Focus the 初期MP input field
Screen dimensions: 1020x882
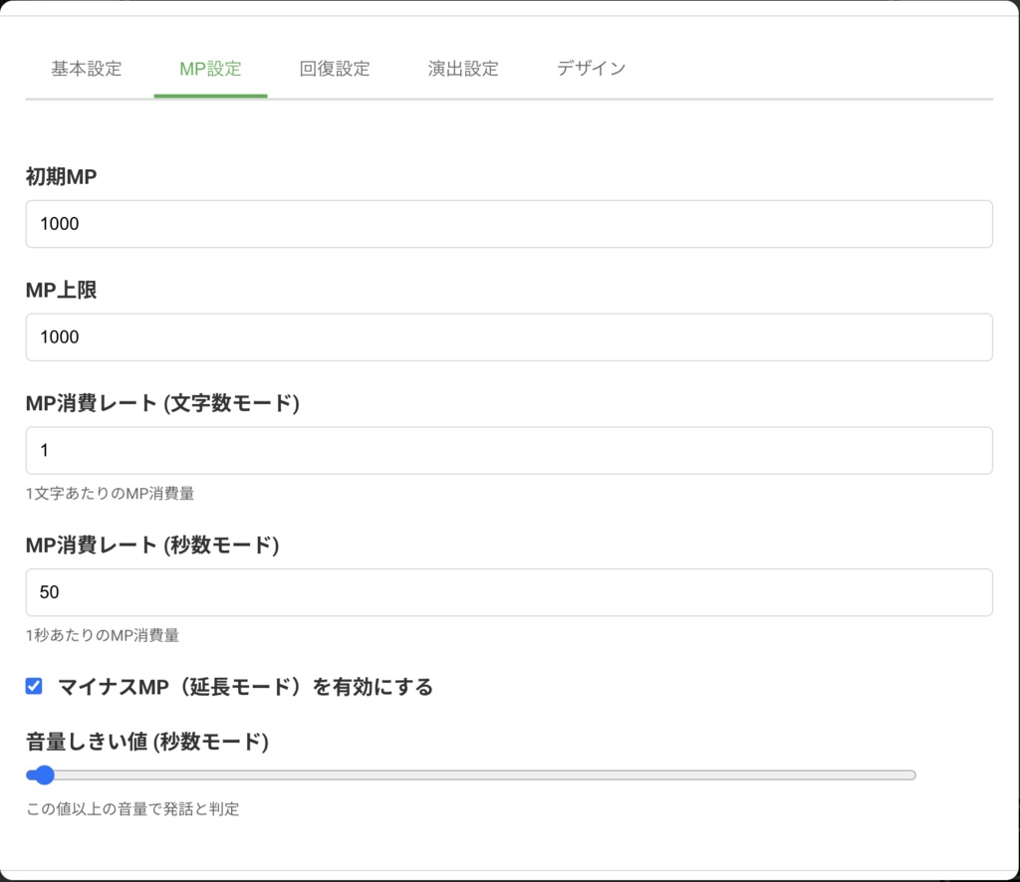[x=509, y=224]
